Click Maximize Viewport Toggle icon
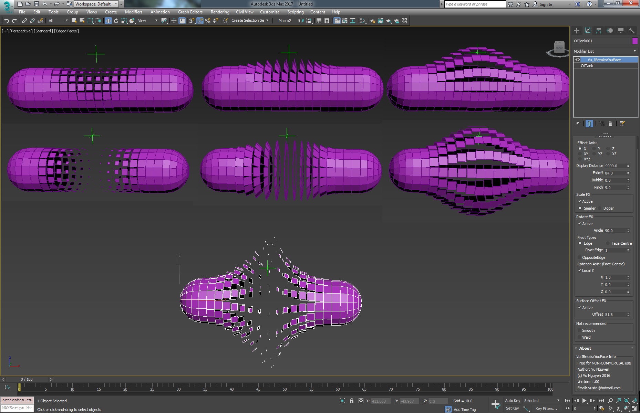This screenshot has height=413, width=640. point(634,409)
